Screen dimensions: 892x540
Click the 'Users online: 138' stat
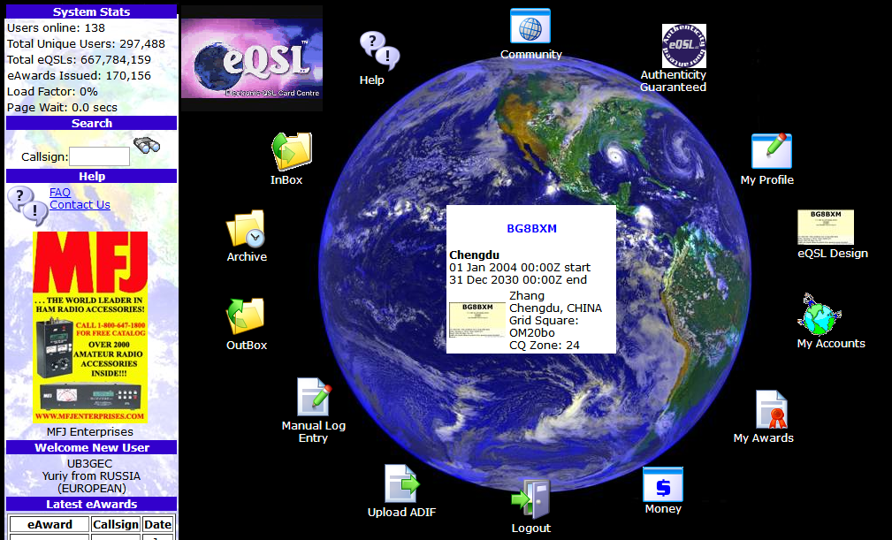56,28
